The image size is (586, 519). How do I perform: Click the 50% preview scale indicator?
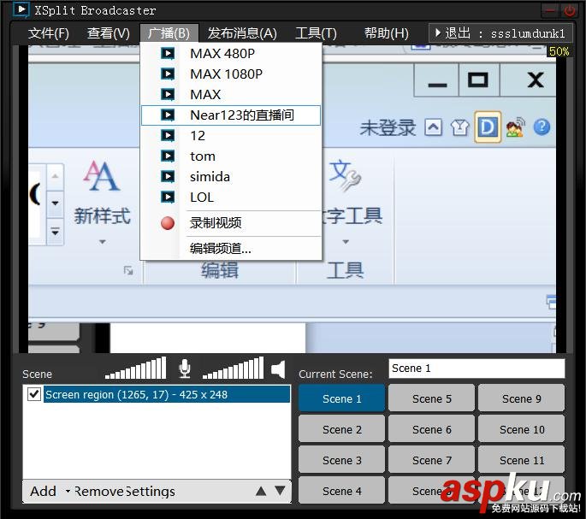(559, 51)
